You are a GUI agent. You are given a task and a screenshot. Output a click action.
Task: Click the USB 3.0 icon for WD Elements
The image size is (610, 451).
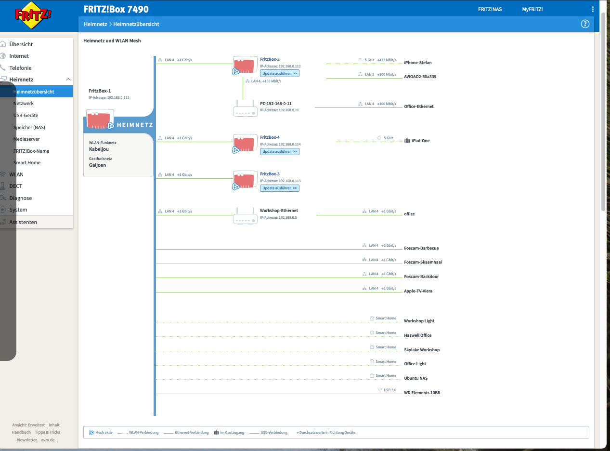point(380,390)
